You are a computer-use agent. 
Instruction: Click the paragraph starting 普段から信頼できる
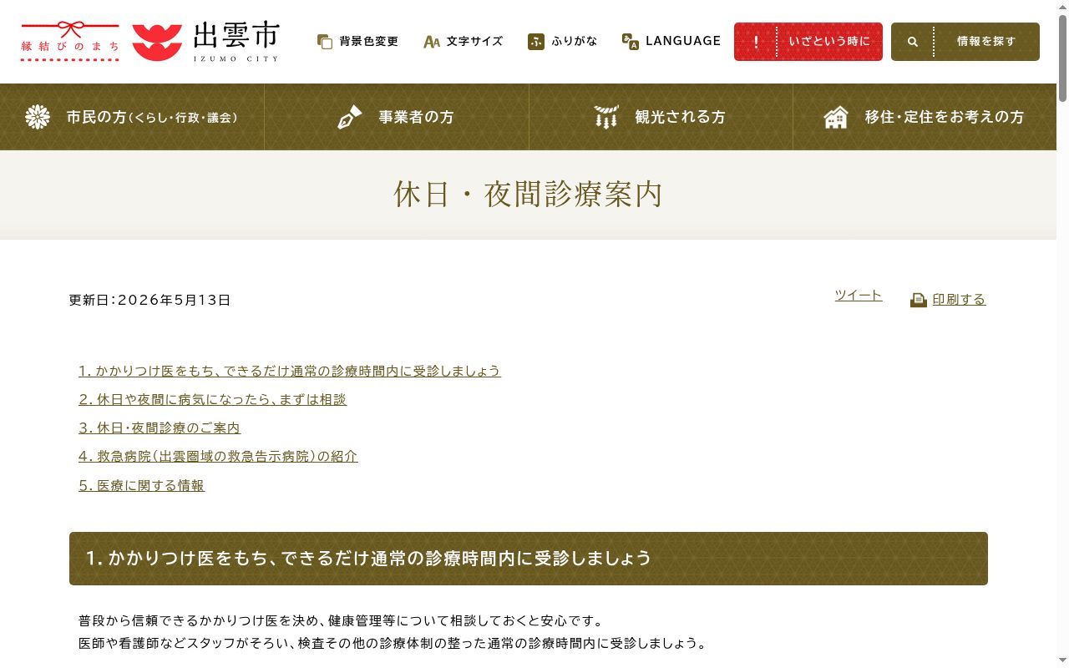[341, 621]
